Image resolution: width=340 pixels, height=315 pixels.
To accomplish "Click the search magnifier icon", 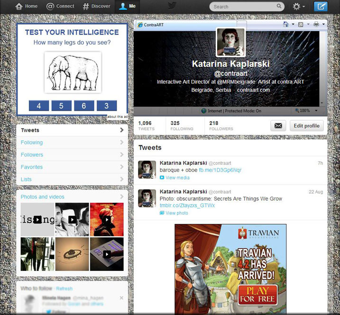I will [x=279, y=6].
